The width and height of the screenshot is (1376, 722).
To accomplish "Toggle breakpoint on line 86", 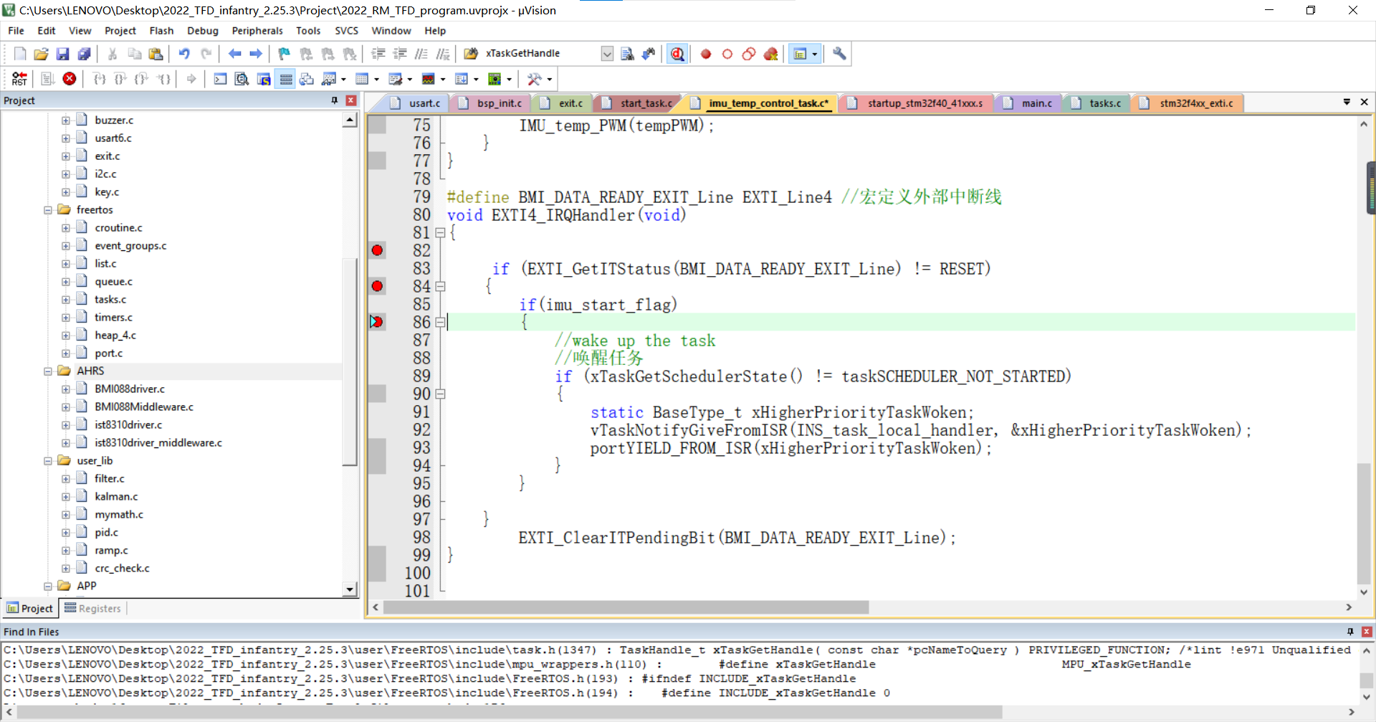I will tap(377, 322).
